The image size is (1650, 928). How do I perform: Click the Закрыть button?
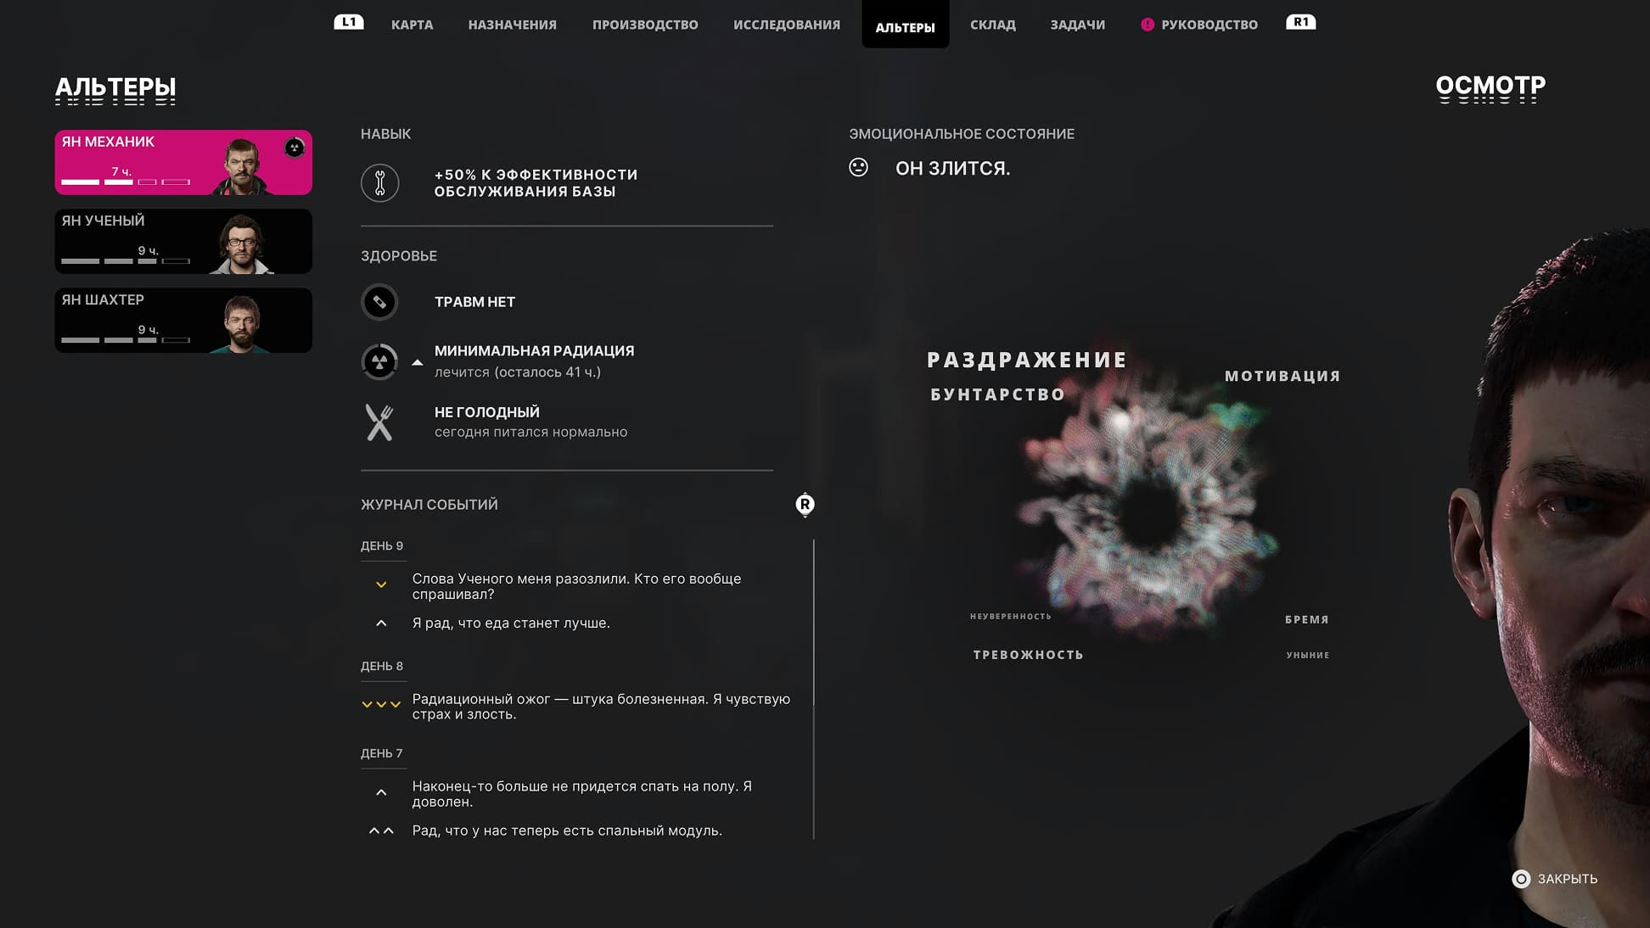point(1555,879)
